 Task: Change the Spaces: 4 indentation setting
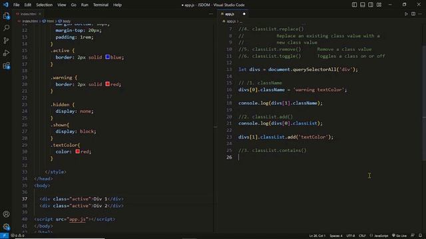click(336, 236)
